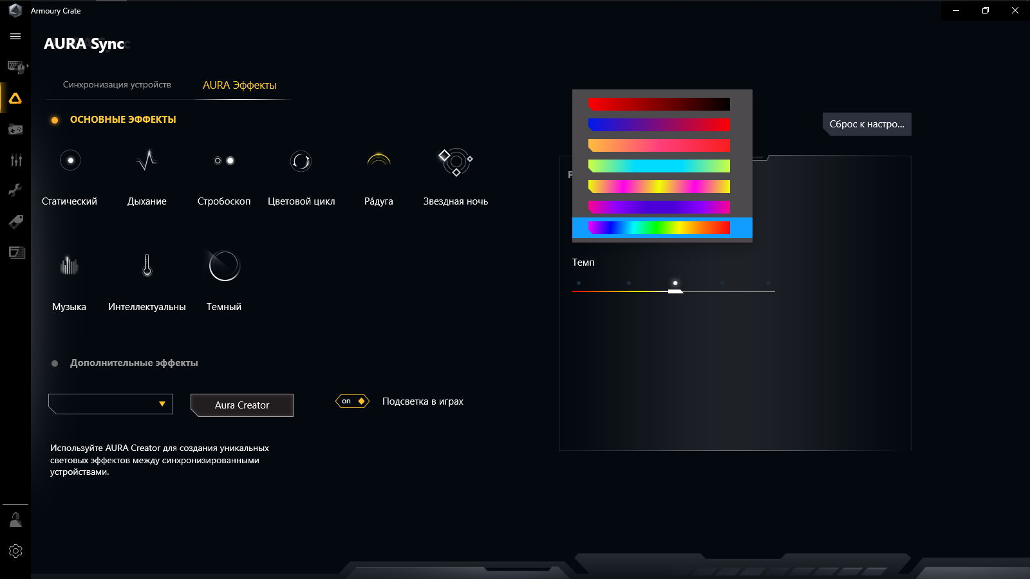Select the Music effect icon

click(70, 265)
